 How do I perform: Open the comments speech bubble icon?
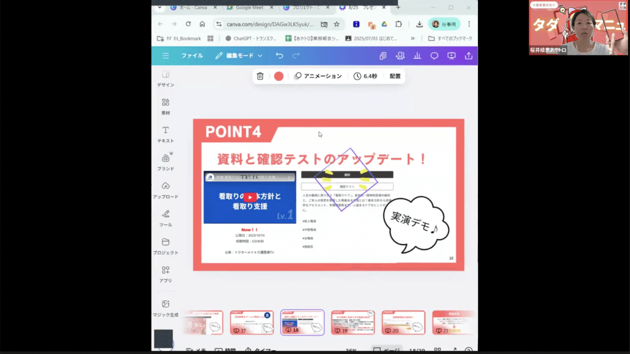click(x=434, y=56)
